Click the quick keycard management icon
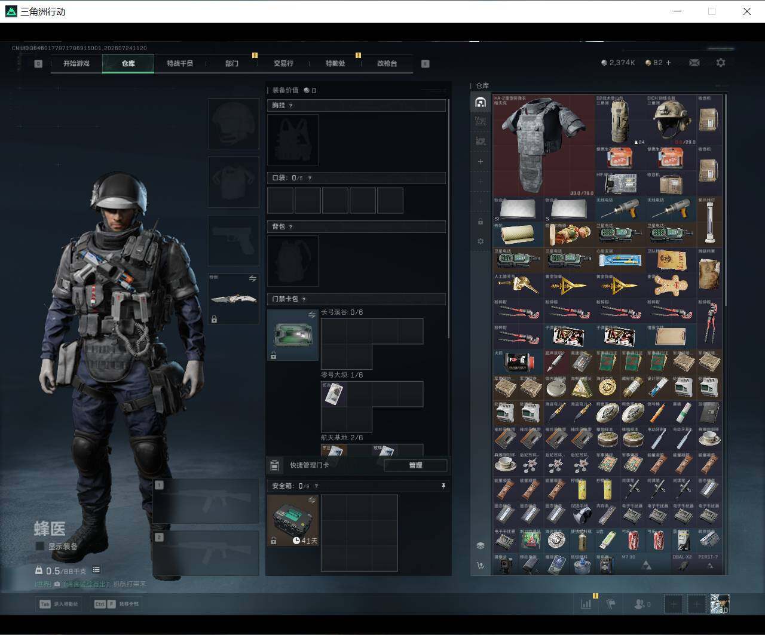The height and width of the screenshot is (635, 765). (275, 465)
